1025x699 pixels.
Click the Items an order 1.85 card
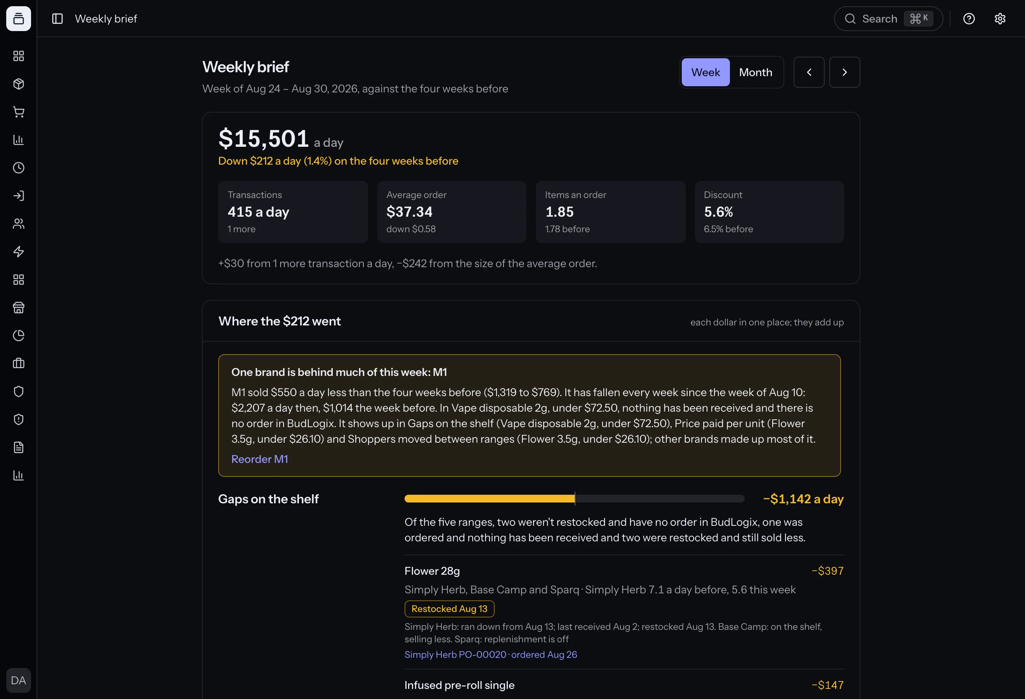610,212
